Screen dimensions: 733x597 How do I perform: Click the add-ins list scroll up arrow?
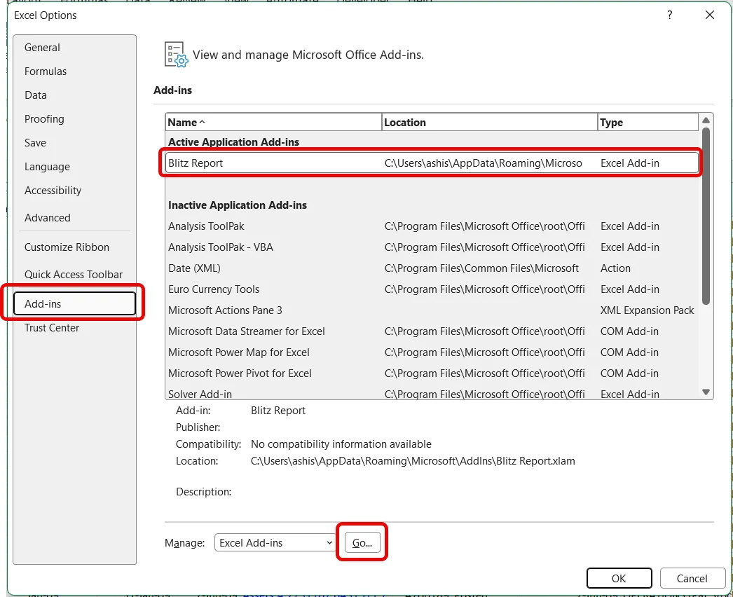coord(706,120)
